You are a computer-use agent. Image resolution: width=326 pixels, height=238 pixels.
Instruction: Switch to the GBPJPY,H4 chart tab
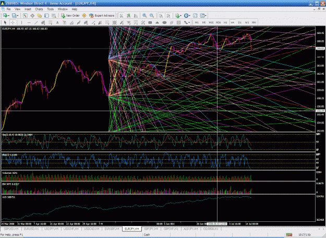(151, 229)
